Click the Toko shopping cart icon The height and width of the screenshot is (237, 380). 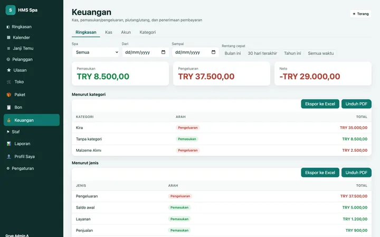(x=9, y=82)
